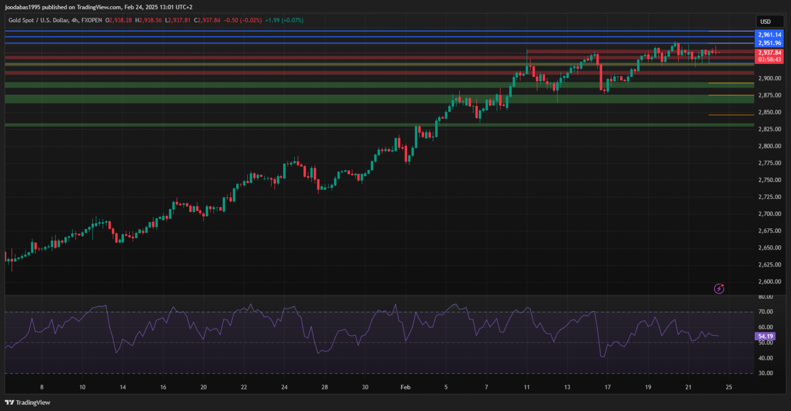Click the 2,650.00 price axis label
The width and height of the screenshot is (791, 411).
tap(769, 248)
